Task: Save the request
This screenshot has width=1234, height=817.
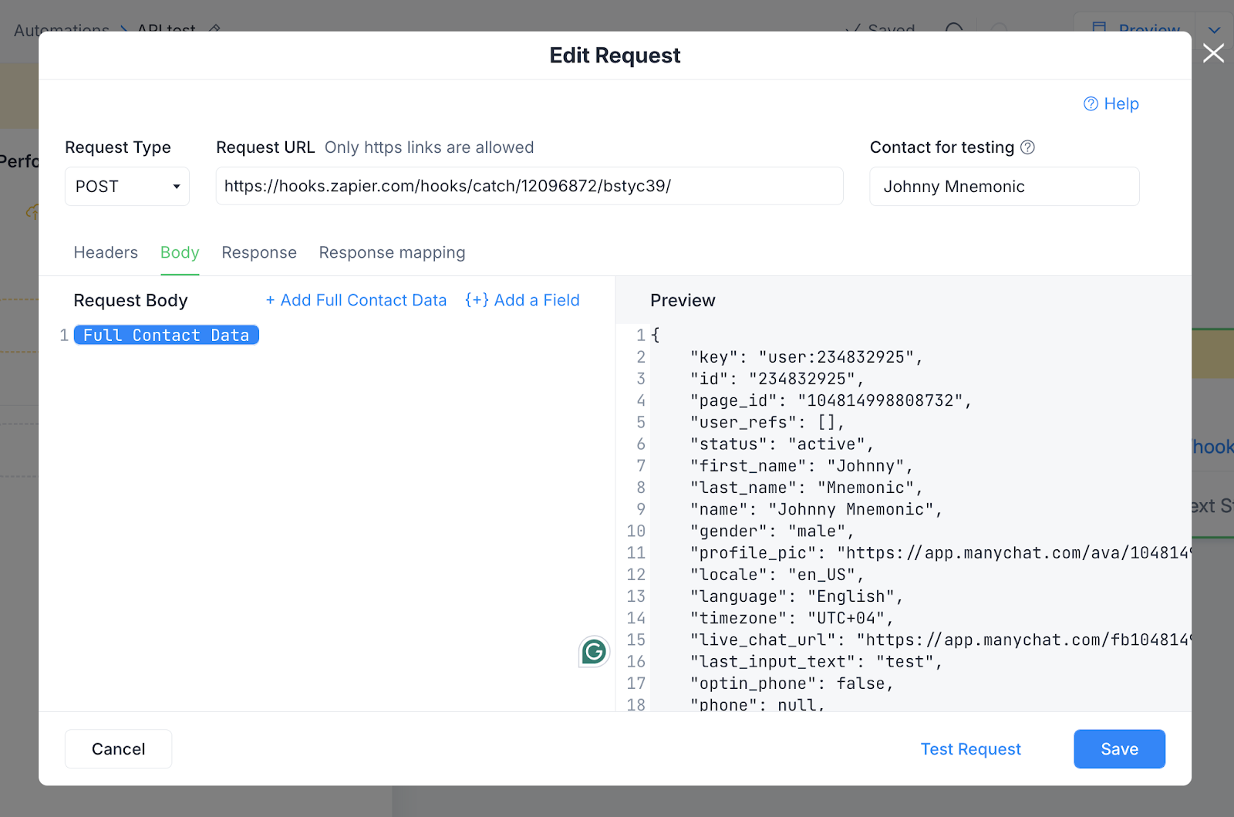Action: click(1119, 749)
